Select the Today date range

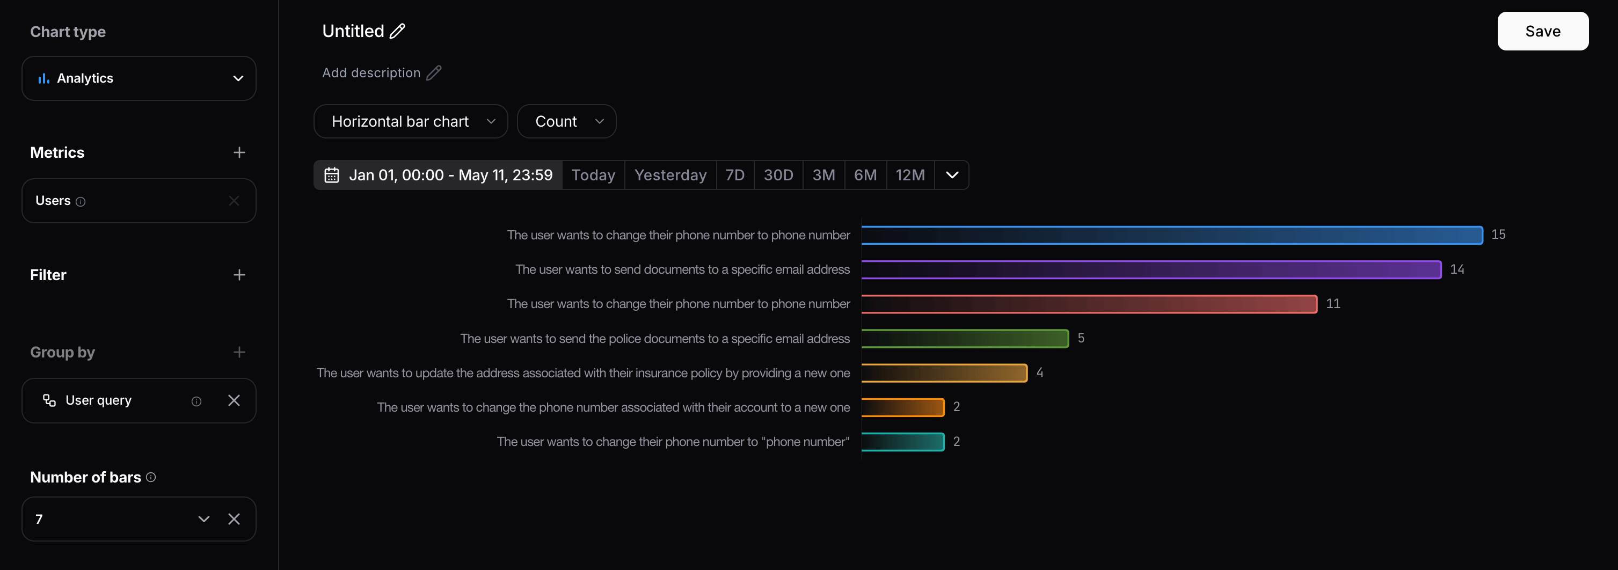click(594, 175)
